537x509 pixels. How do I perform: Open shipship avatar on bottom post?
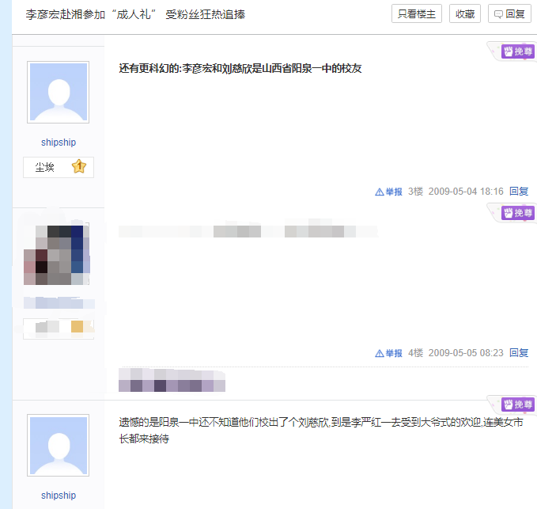pyautogui.click(x=59, y=445)
